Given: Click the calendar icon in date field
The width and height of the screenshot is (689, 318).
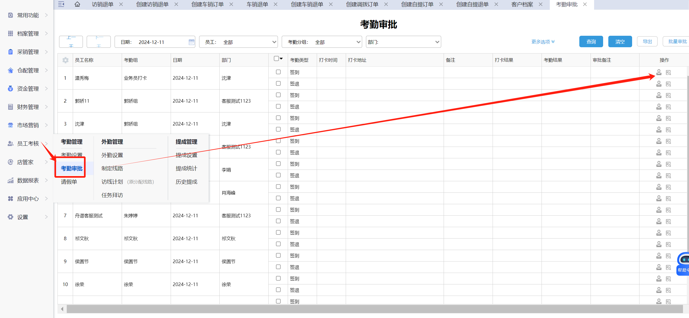Looking at the screenshot, I should (191, 42).
